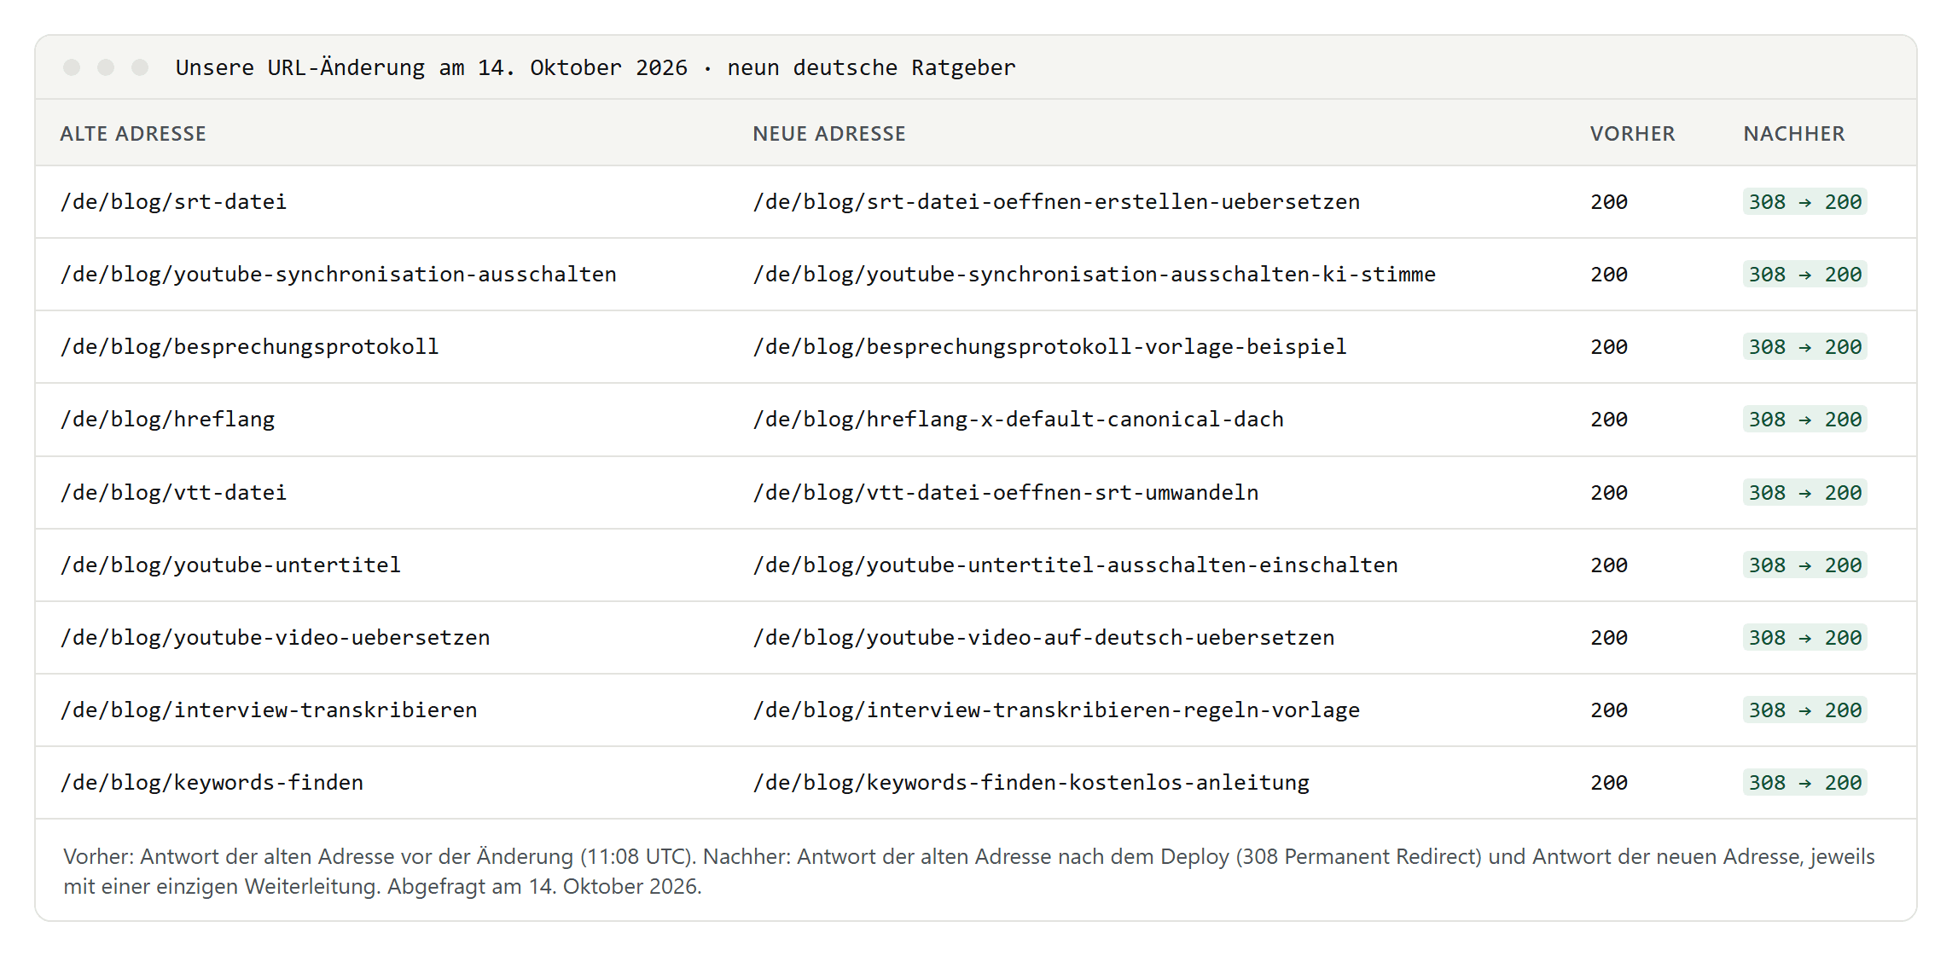Click the NEUE ADRESSE column header
The image size is (1952, 956).
tap(829, 134)
